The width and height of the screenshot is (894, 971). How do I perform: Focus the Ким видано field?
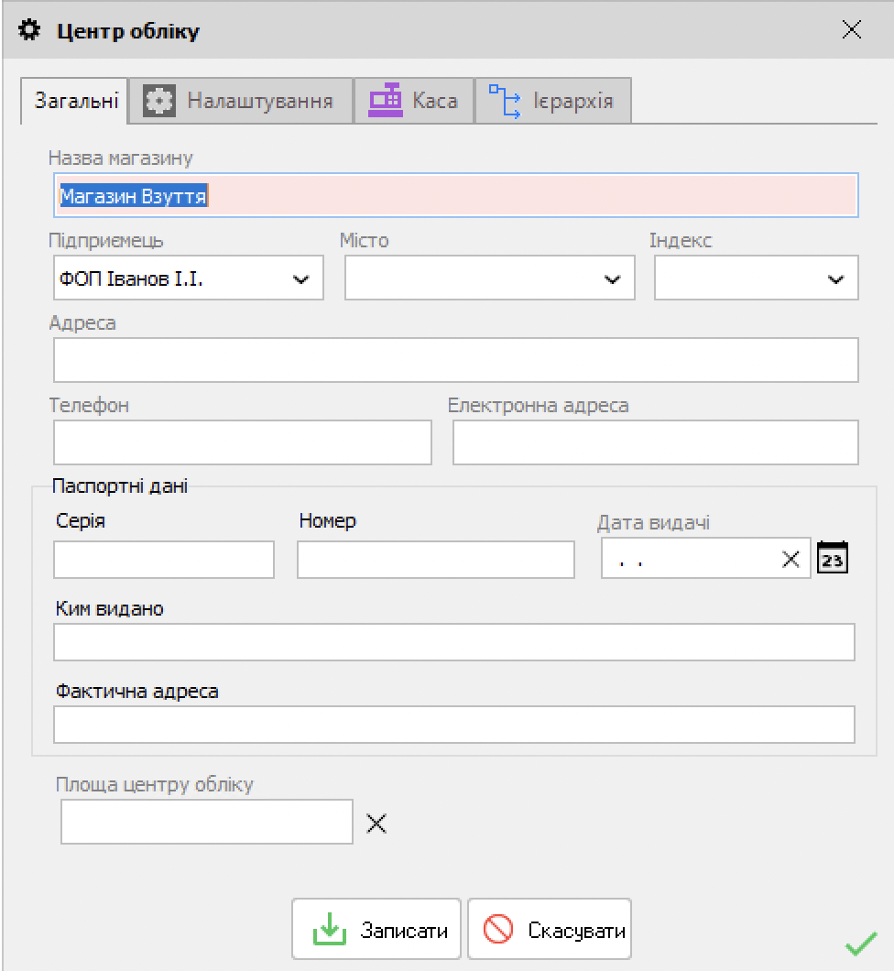click(453, 642)
